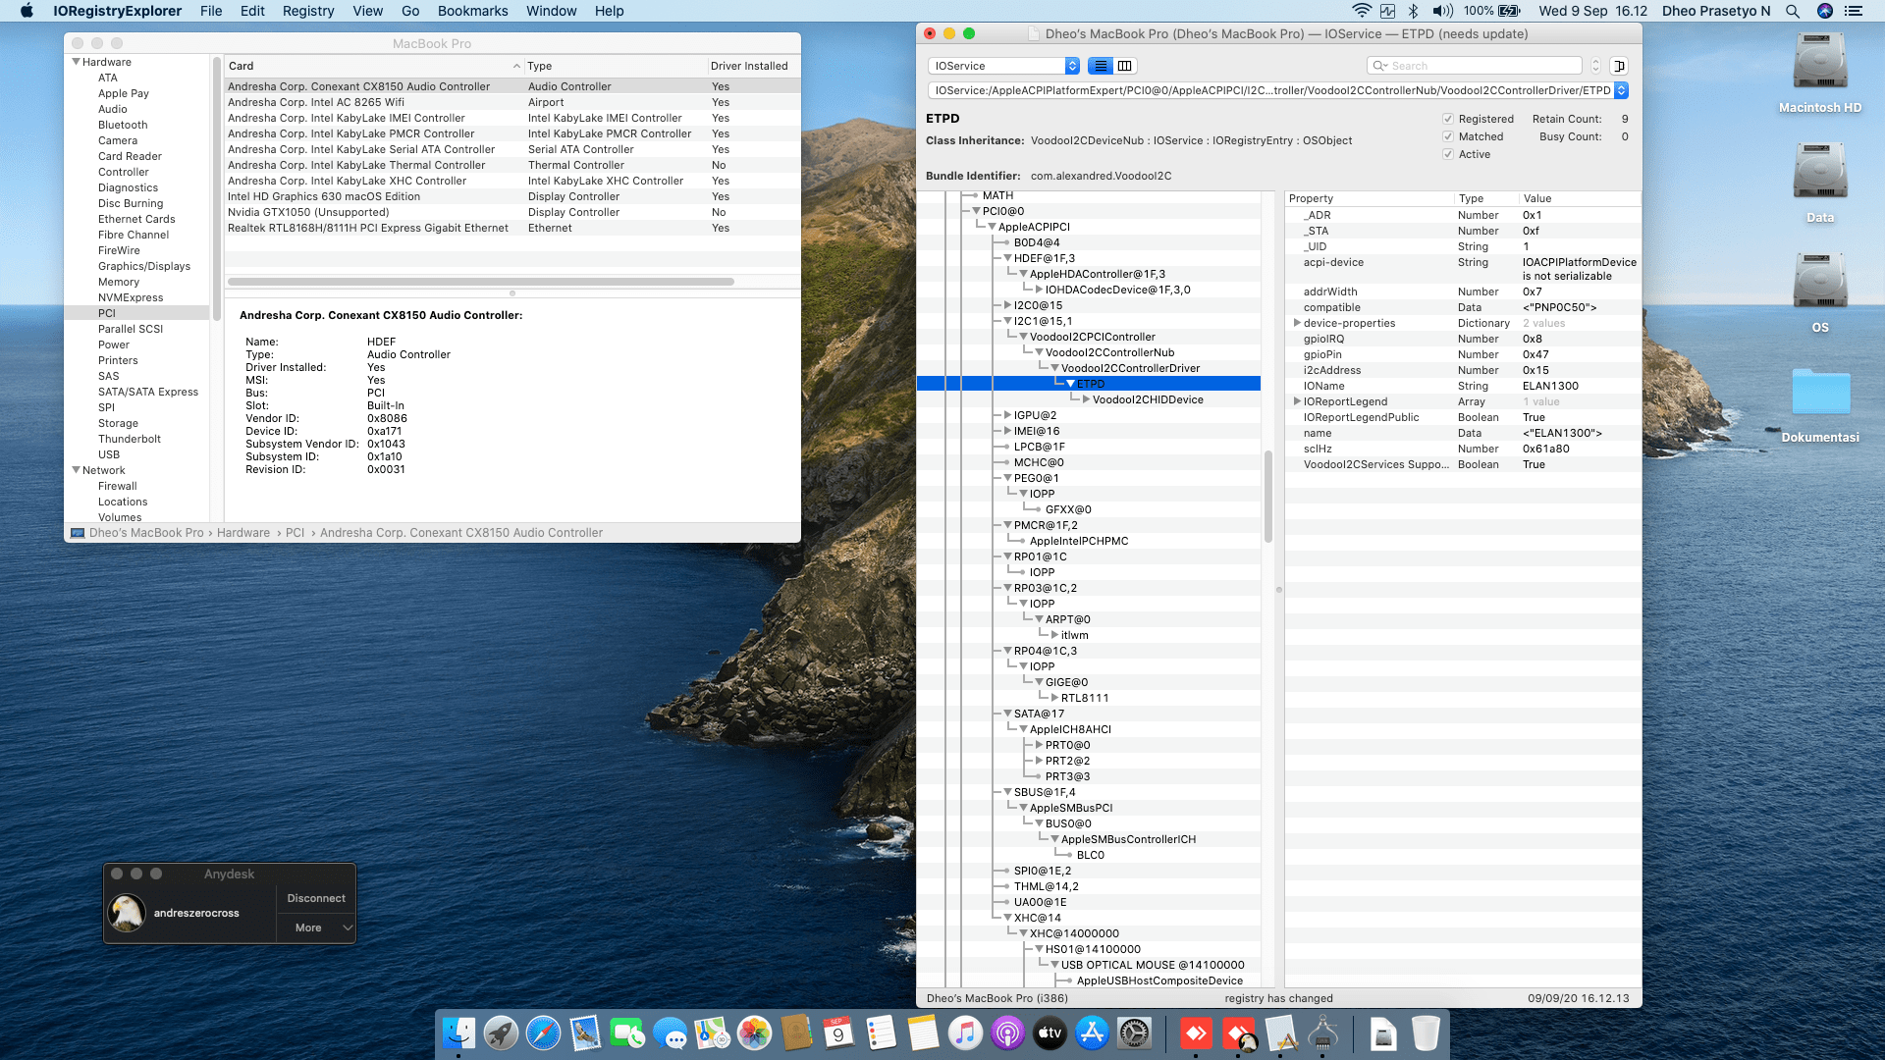This screenshot has width=1885, height=1060.
Task: Switch to outline list view in IORegistryExplorer
Action: click(1101, 66)
